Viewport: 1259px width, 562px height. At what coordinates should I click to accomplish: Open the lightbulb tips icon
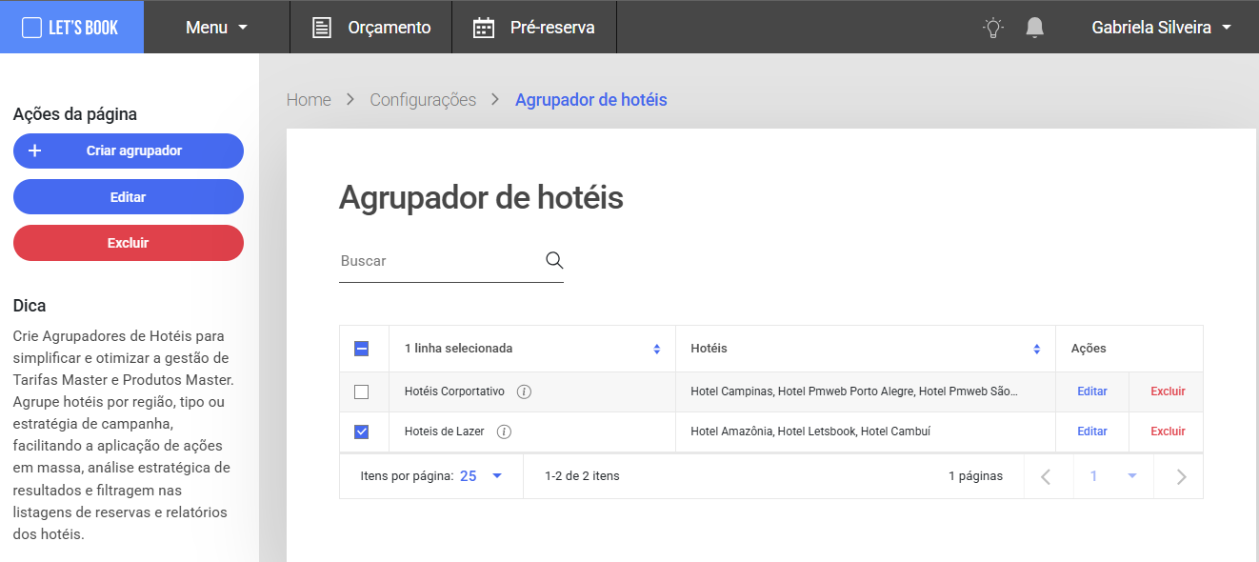tap(993, 28)
